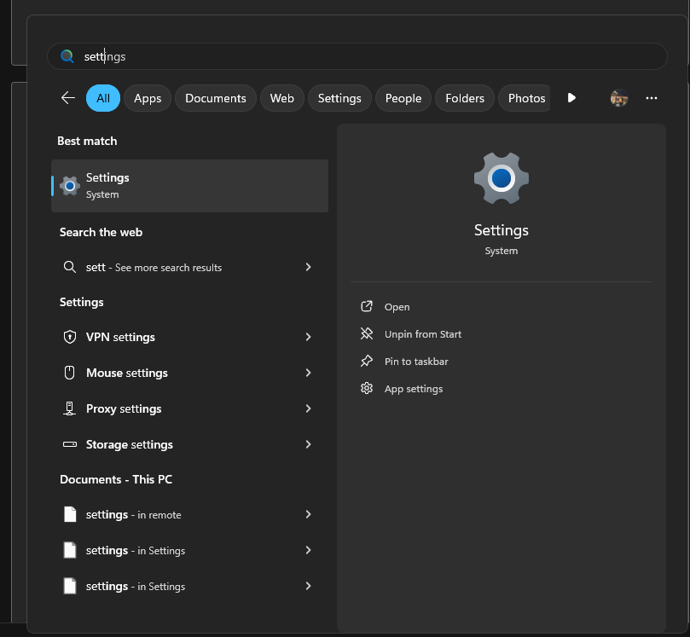Click App settings
Screen dimensions: 690x637
[414, 389]
